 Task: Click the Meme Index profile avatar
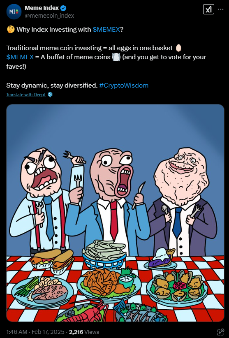tap(14, 12)
